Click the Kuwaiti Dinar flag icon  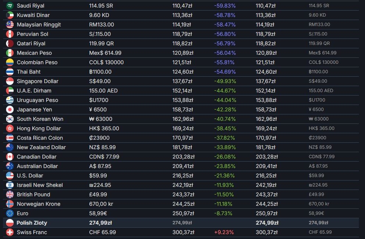[x=10, y=15]
